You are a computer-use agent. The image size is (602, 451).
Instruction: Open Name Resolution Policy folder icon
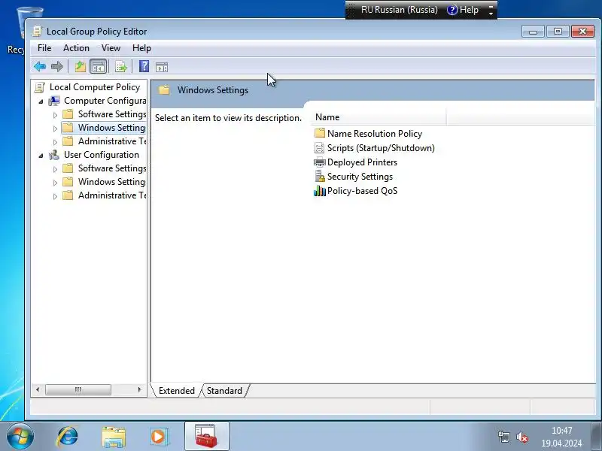[x=319, y=134]
